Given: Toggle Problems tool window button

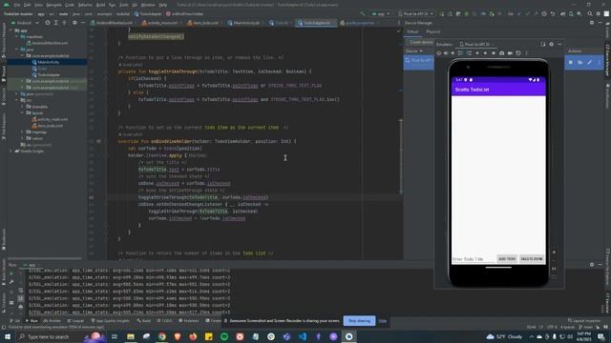Looking at the screenshot, I should point(189,321).
